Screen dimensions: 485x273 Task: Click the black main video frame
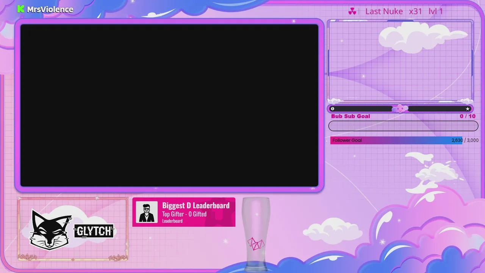[169, 105]
